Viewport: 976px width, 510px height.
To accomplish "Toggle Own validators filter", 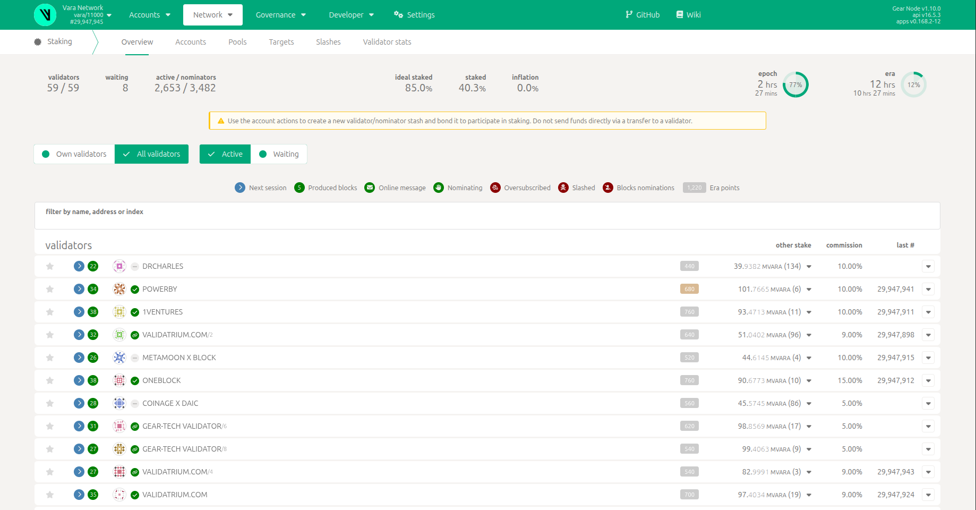I will pyautogui.click(x=74, y=154).
